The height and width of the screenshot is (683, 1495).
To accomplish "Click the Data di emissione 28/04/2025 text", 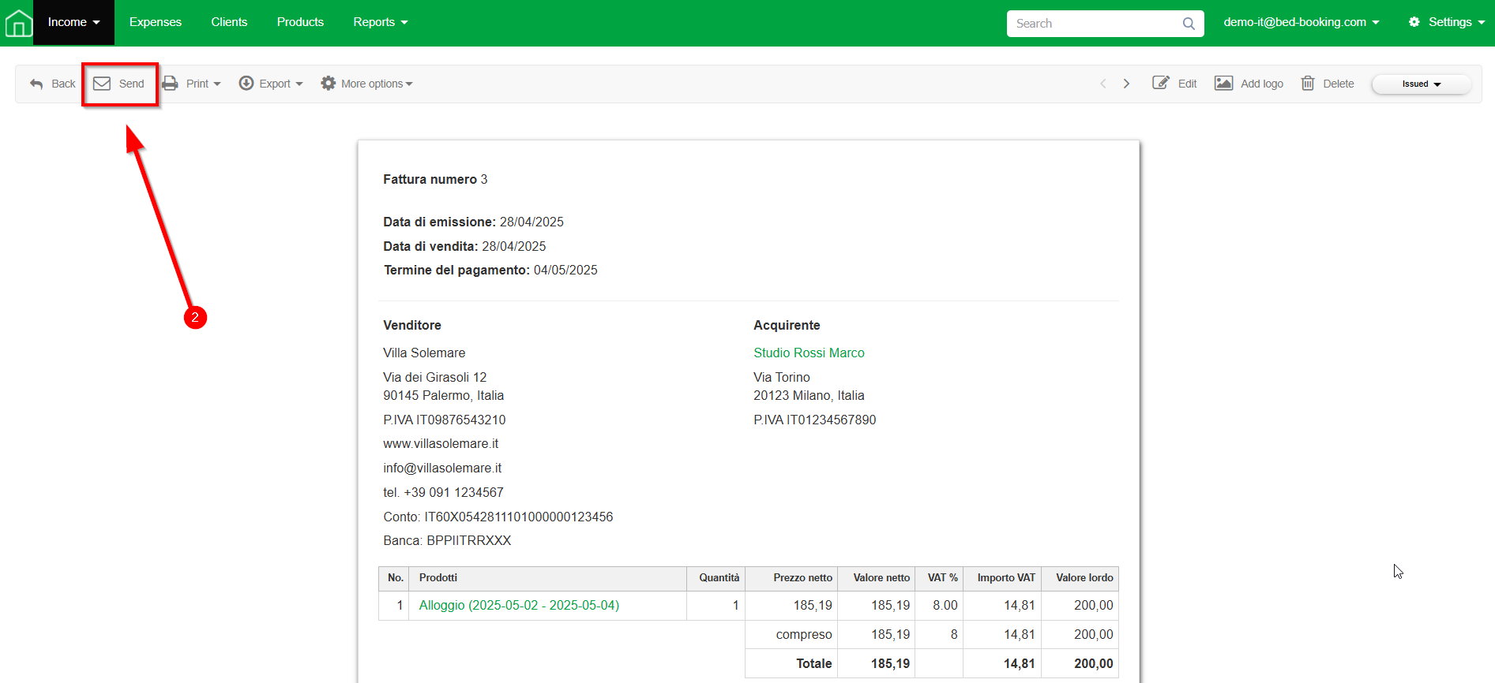I will pyautogui.click(x=473, y=222).
